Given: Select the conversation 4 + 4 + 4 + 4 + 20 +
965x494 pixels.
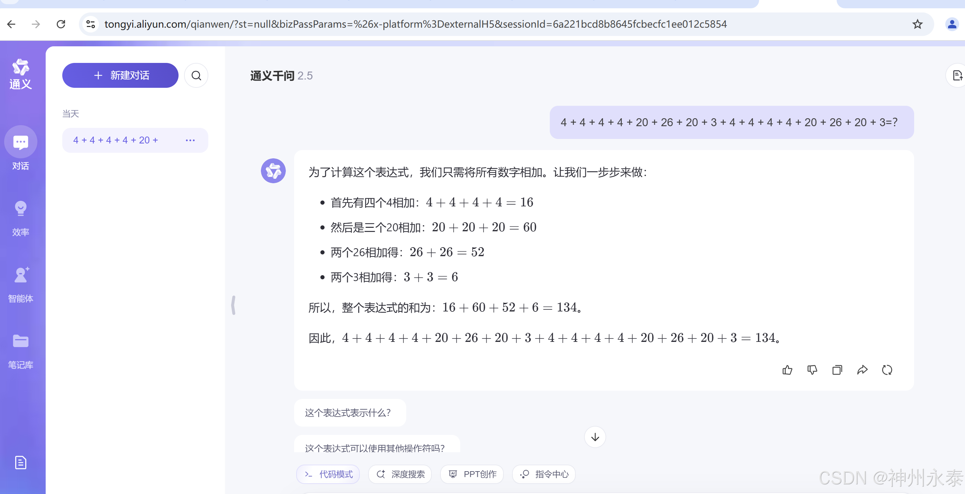Looking at the screenshot, I should [115, 140].
